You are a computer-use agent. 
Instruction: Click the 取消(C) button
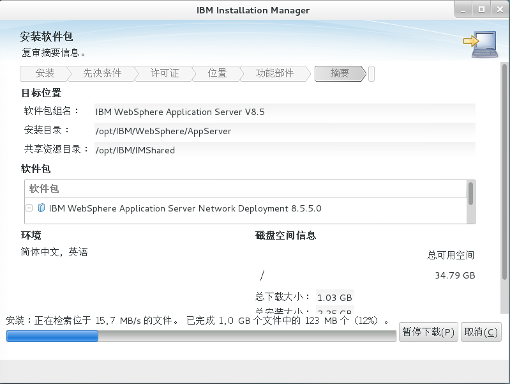(481, 332)
